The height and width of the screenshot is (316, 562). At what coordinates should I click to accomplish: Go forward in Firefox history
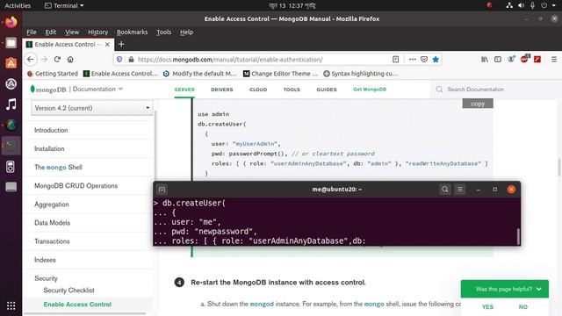pos(44,60)
